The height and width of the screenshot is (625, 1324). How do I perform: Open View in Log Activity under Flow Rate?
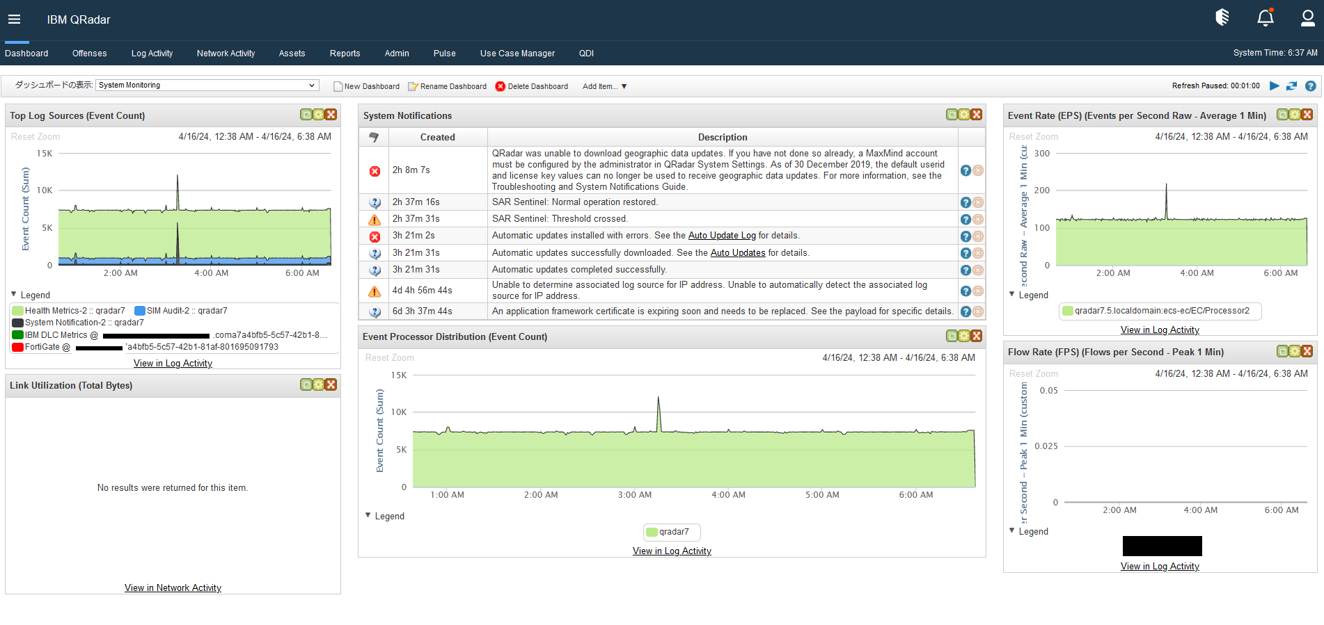(x=1160, y=567)
